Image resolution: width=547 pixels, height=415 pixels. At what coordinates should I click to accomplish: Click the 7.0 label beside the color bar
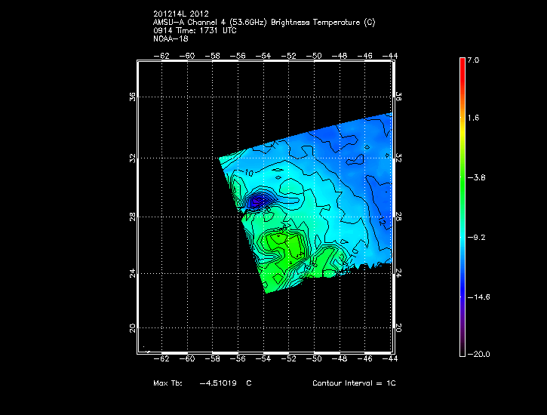[472, 60]
